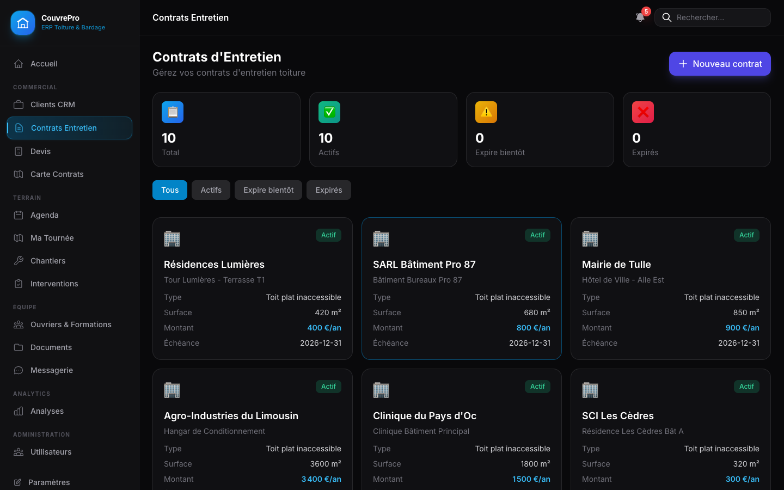Viewport: 784px width, 490px height.
Task: Click Actif badge on SARL Bâtiment Pro 87
Action: click(537, 235)
